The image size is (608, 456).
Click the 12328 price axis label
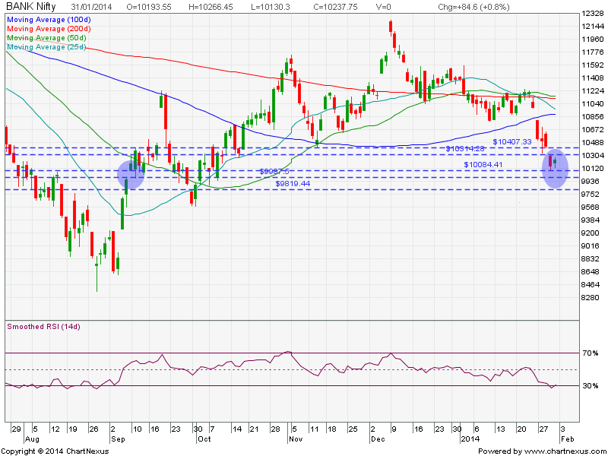(x=593, y=14)
